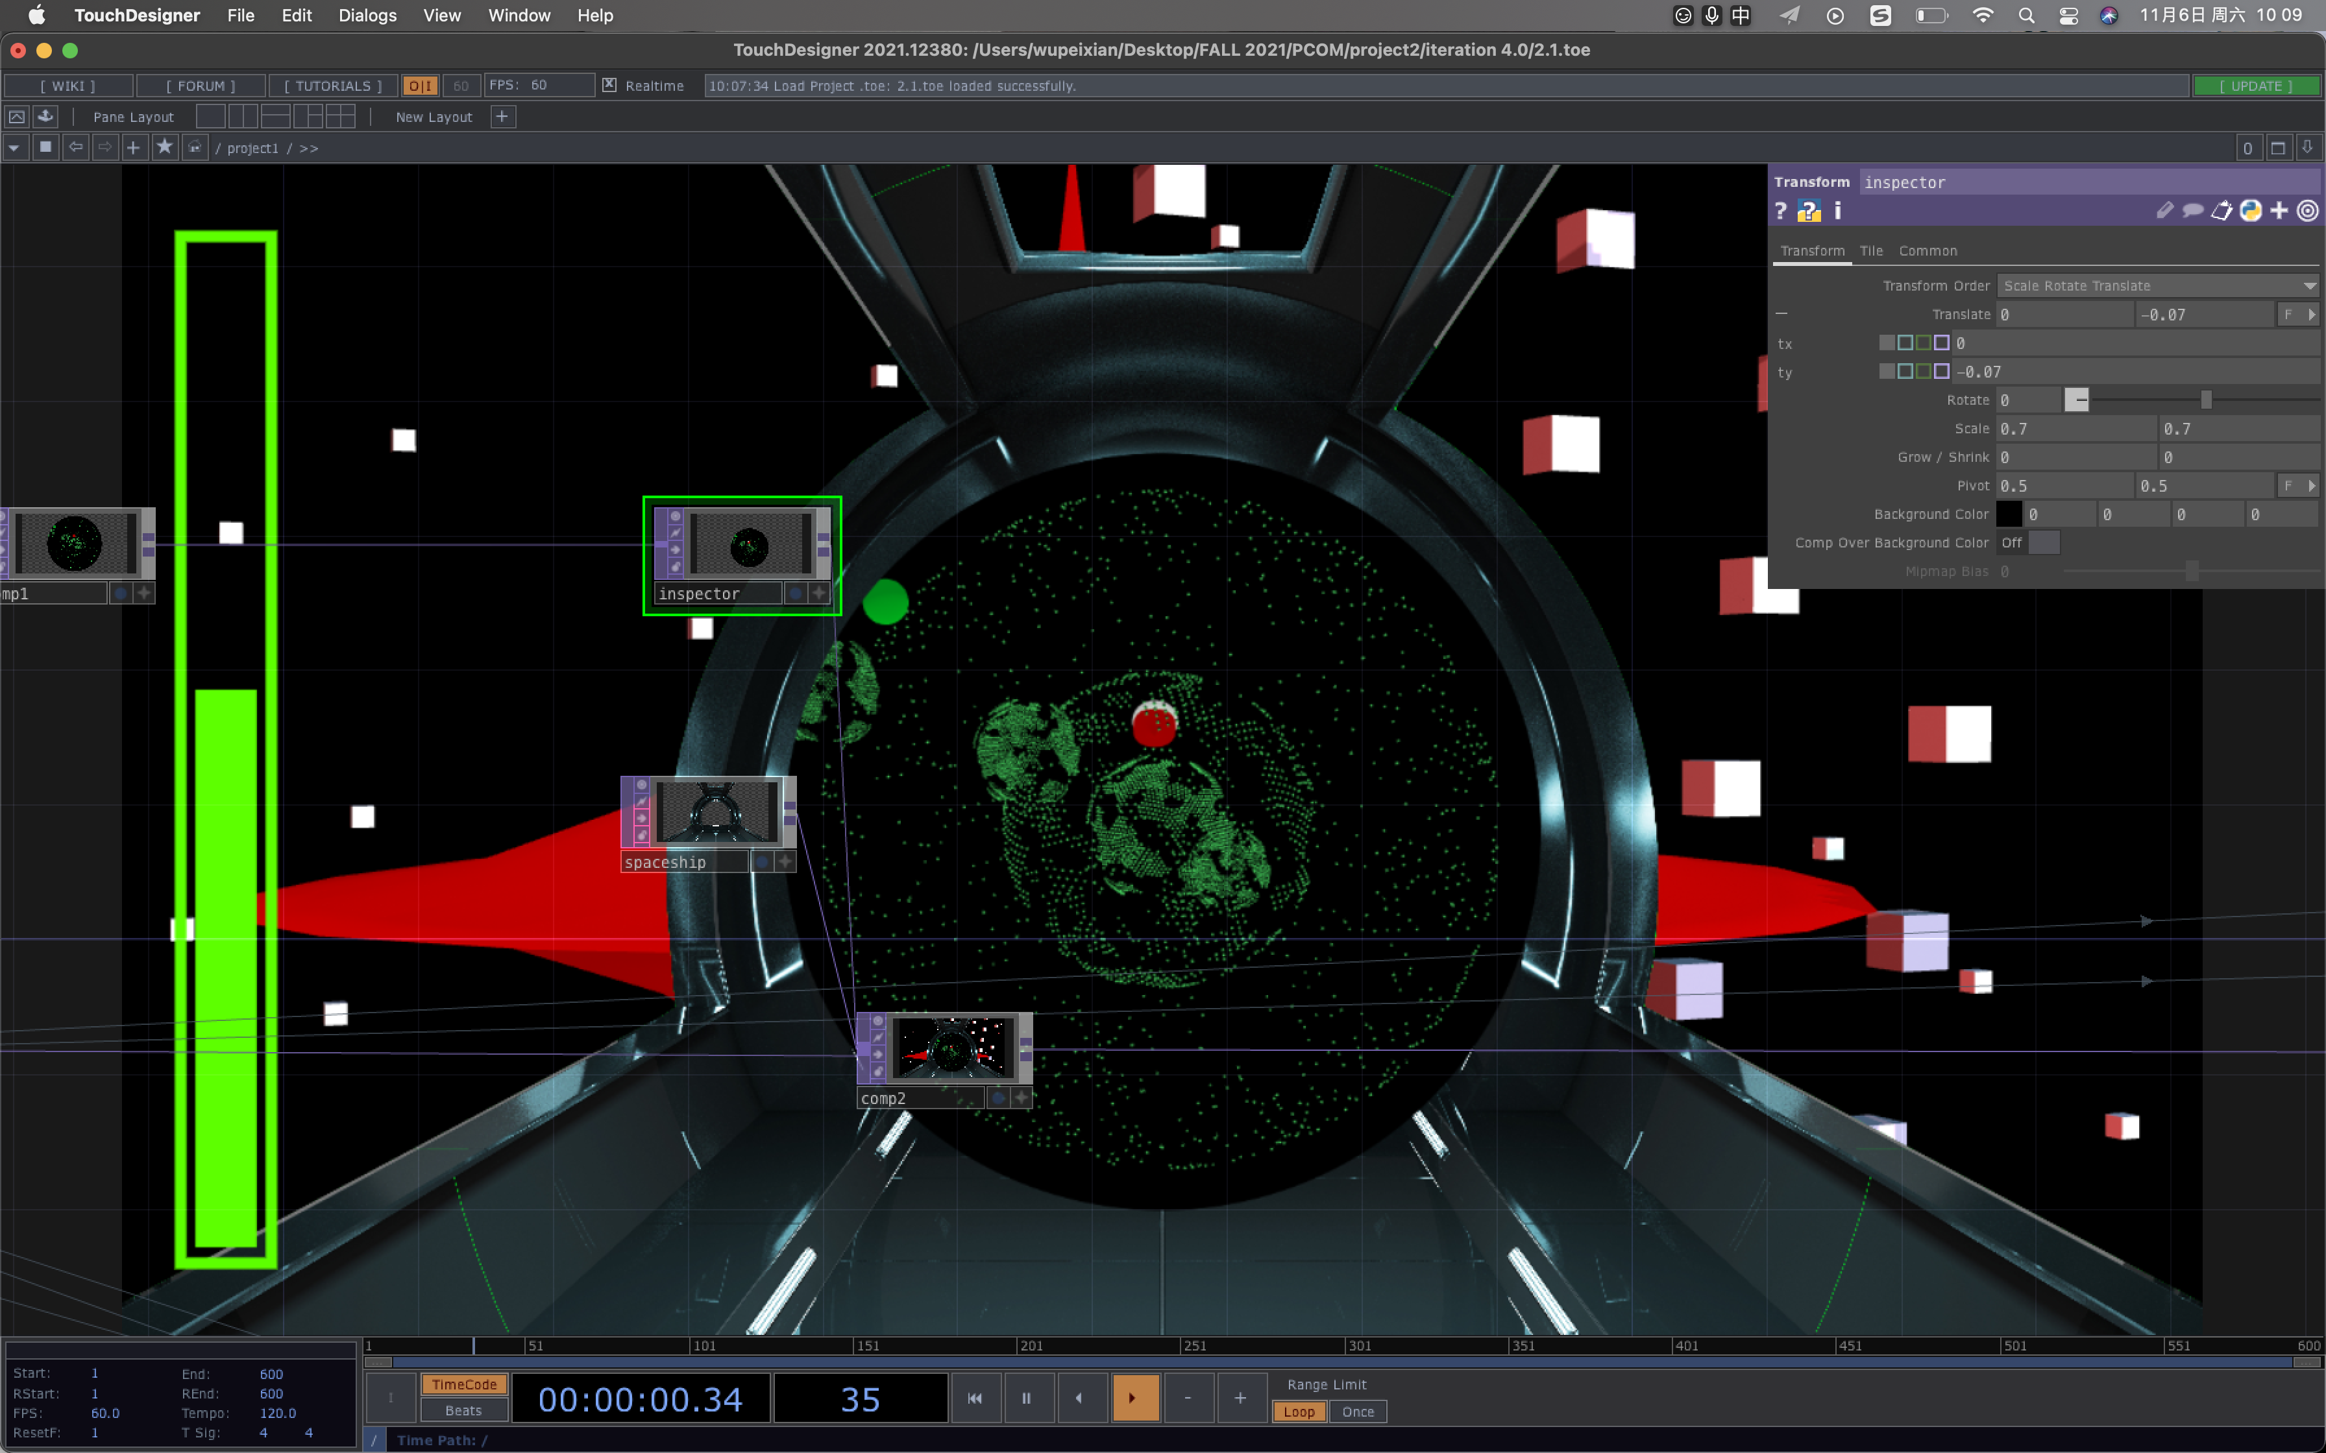Collapse the Translate parameter expander
Viewport: 2326px width, 1453px height.
1781,314
